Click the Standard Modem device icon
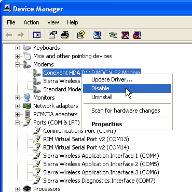 (37, 89)
